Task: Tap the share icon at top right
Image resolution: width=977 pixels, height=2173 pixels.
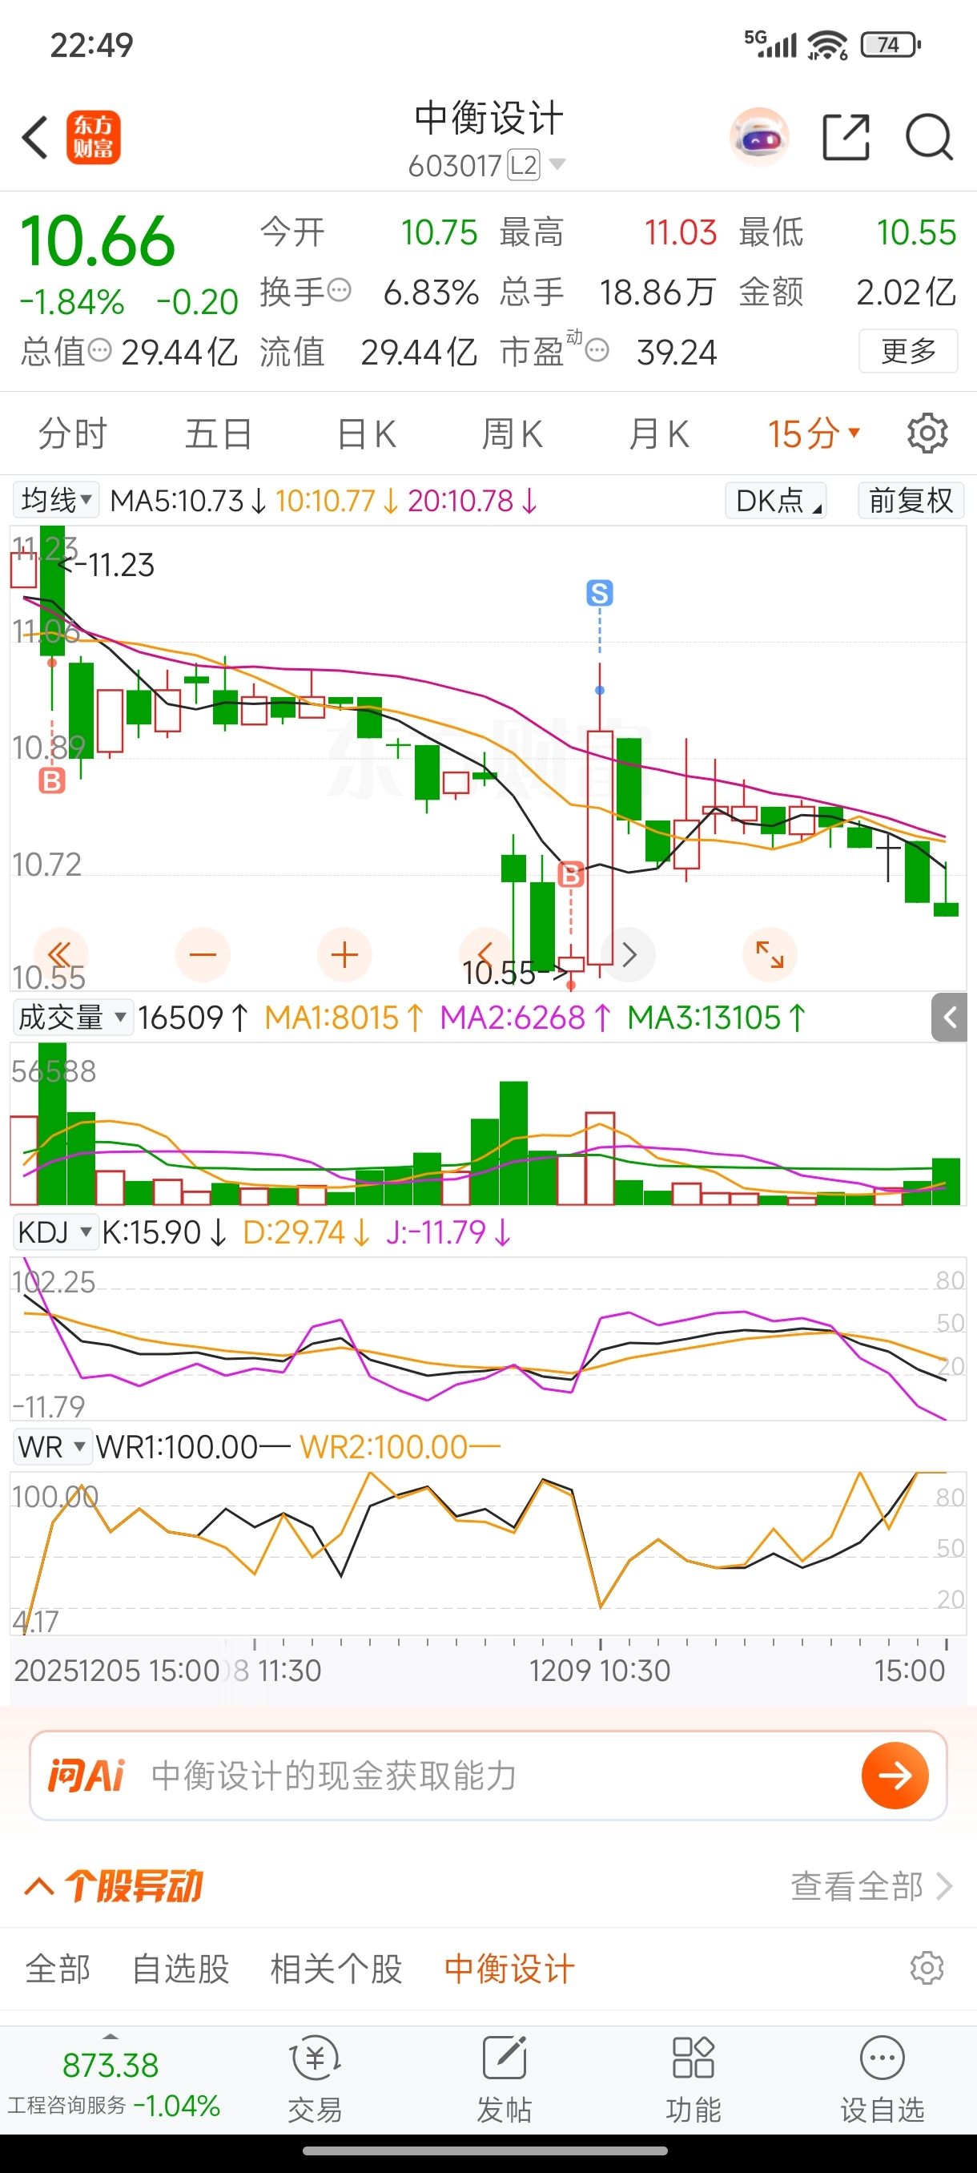Action: coord(846,137)
